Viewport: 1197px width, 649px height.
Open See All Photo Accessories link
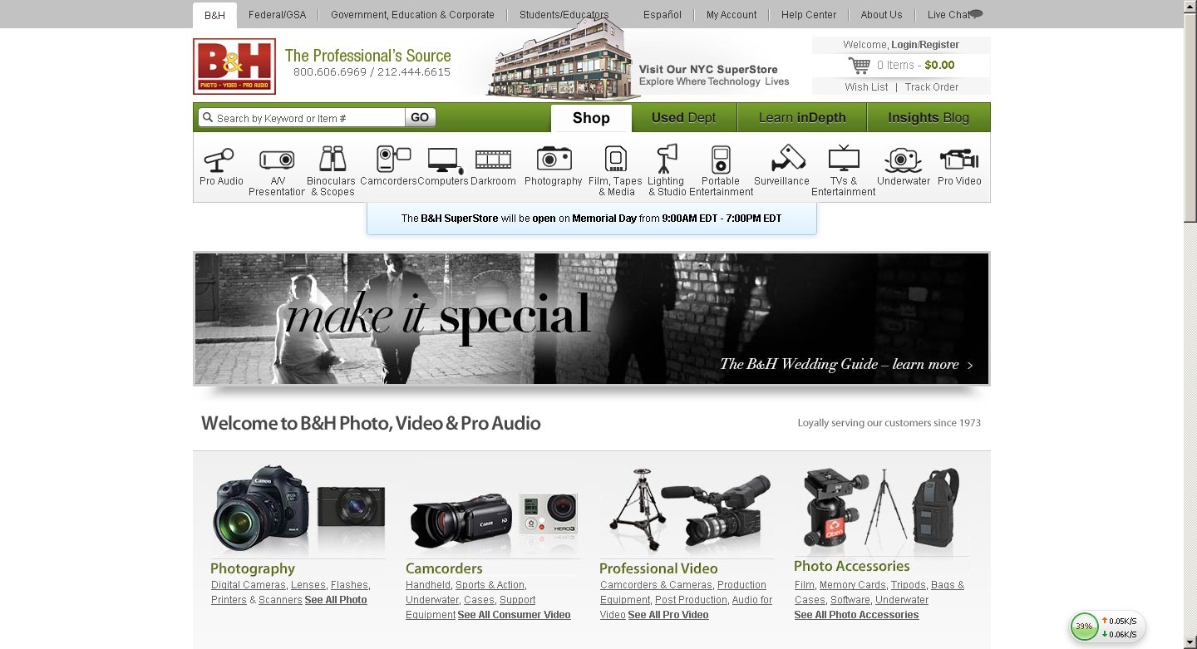pyautogui.click(x=856, y=615)
